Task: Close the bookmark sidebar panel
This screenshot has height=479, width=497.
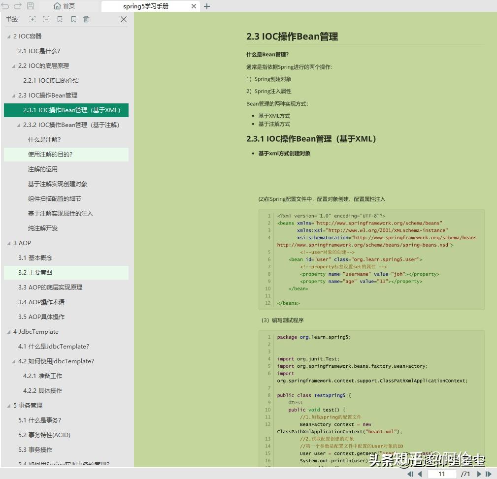Action: pos(124,19)
